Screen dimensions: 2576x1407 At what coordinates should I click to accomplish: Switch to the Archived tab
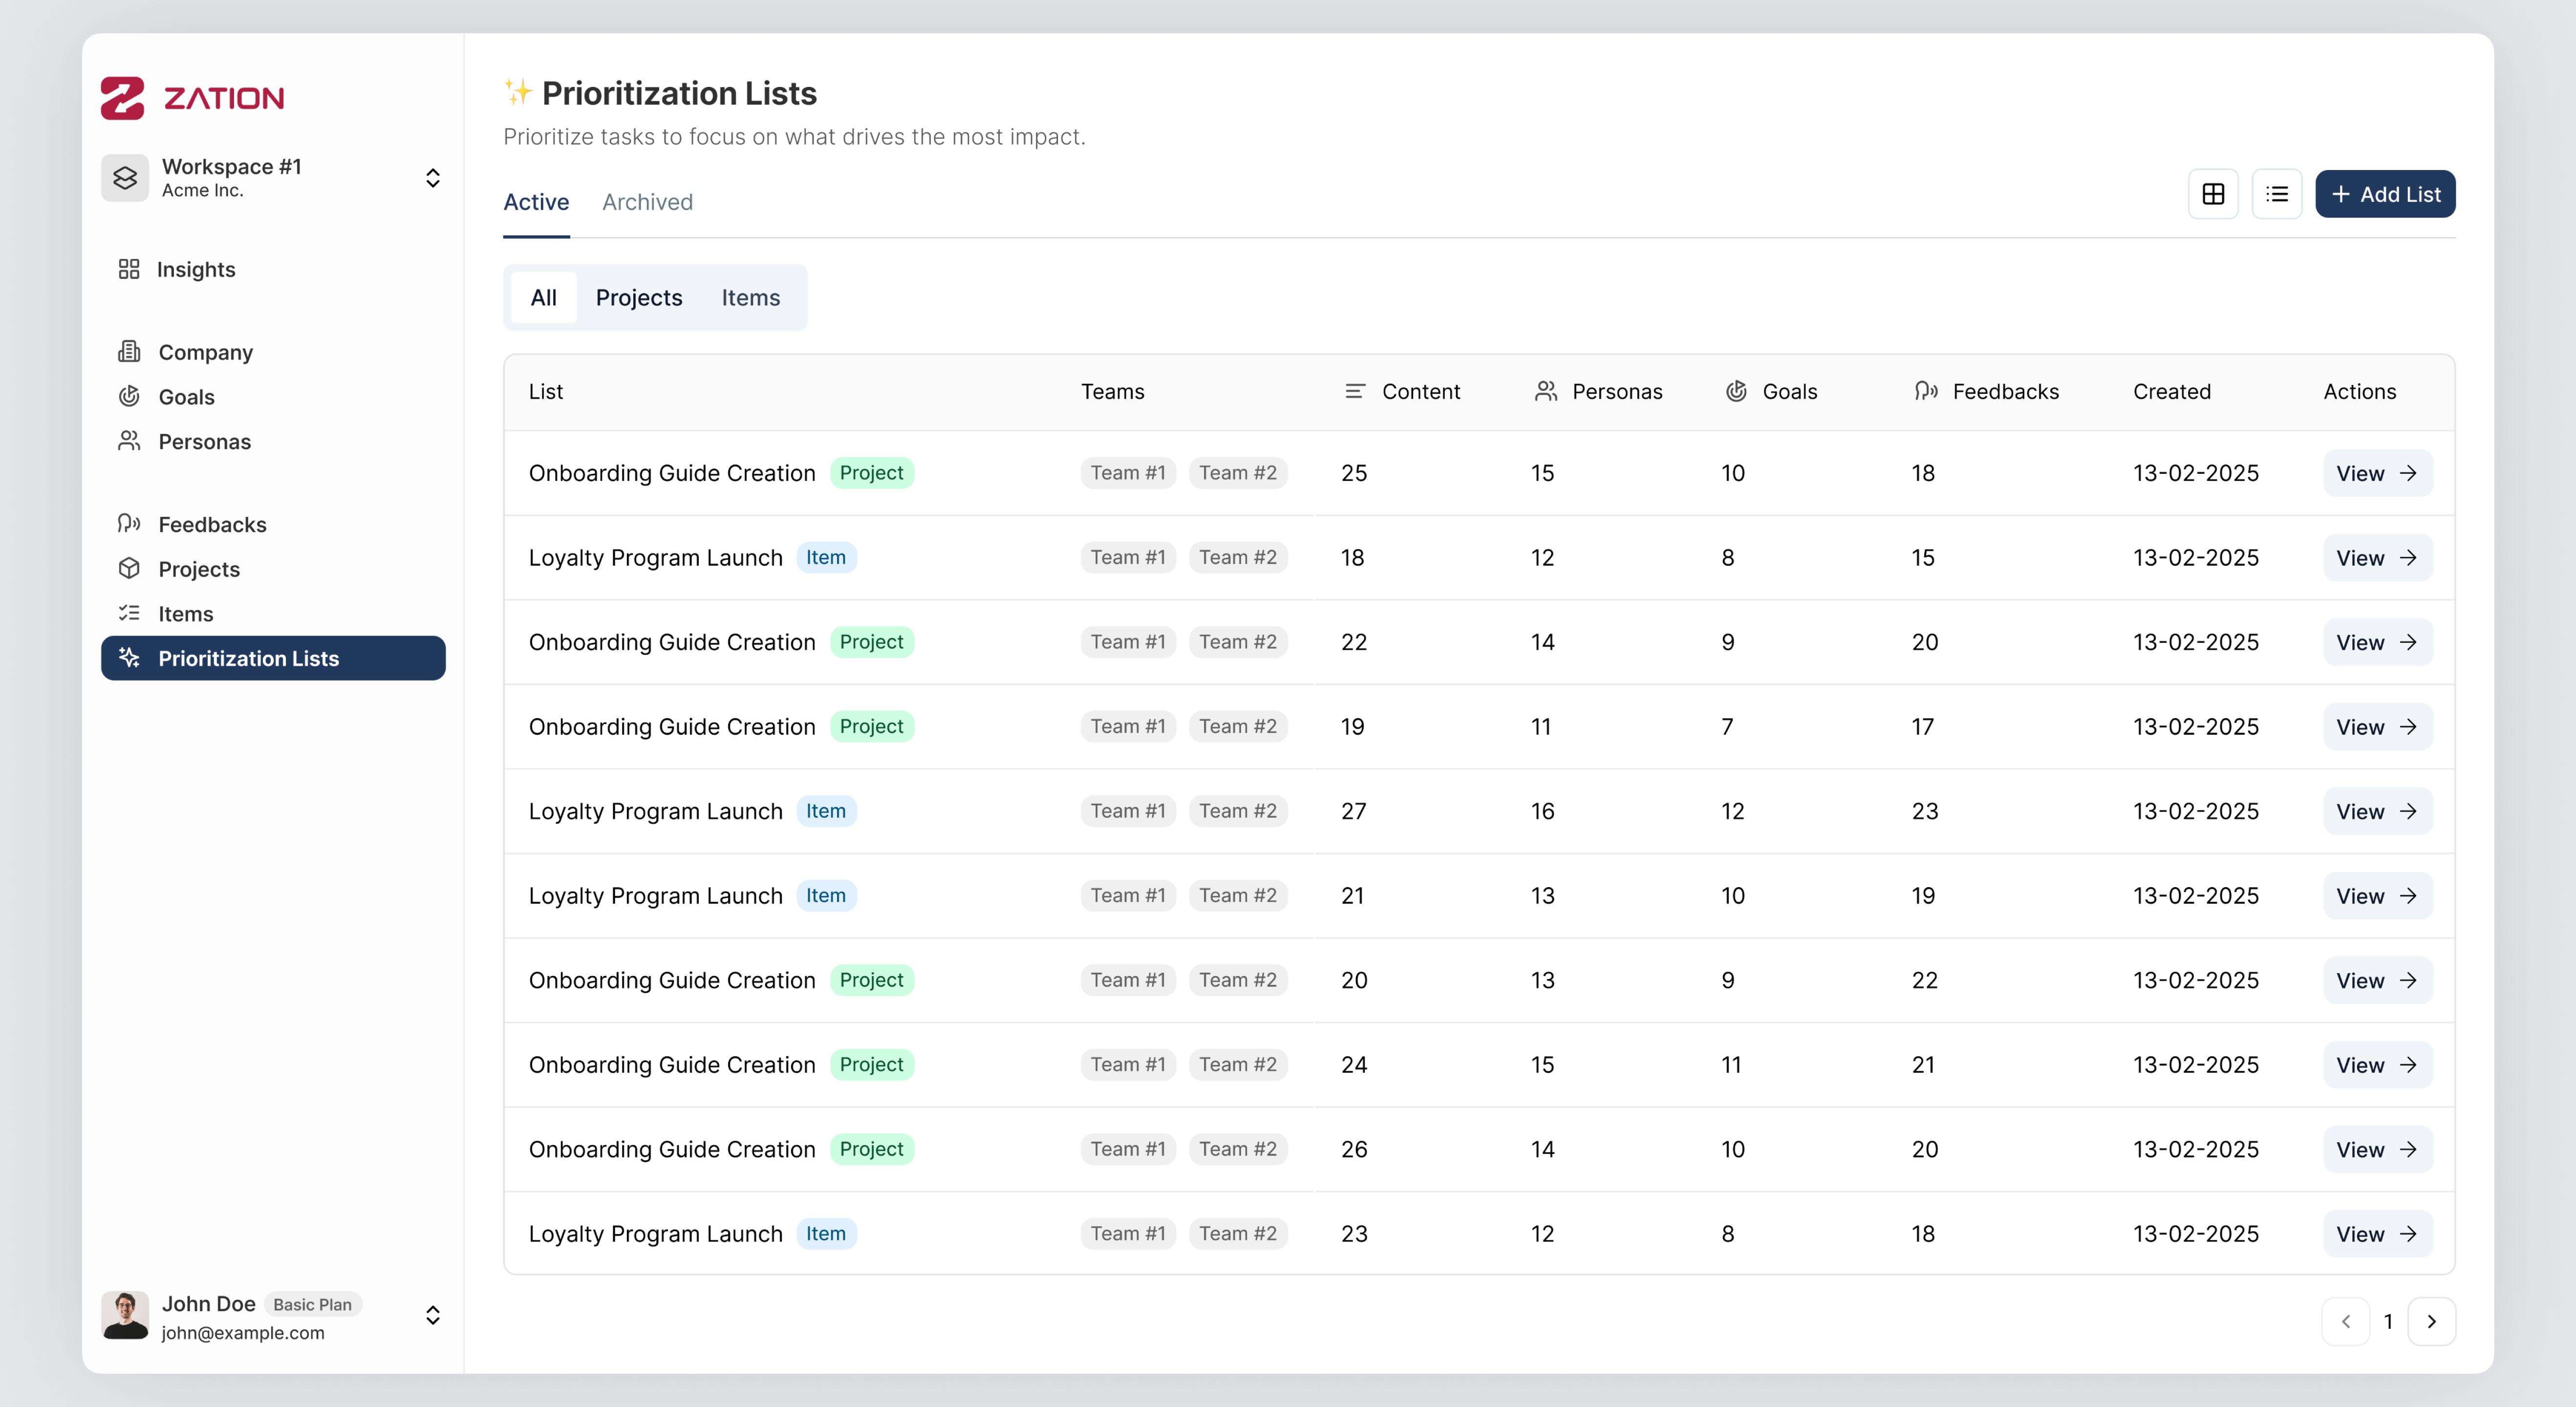pos(647,202)
